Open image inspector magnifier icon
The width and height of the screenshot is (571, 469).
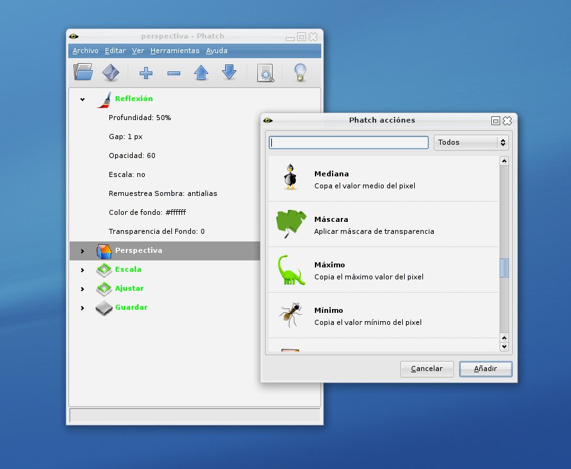point(266,73)
